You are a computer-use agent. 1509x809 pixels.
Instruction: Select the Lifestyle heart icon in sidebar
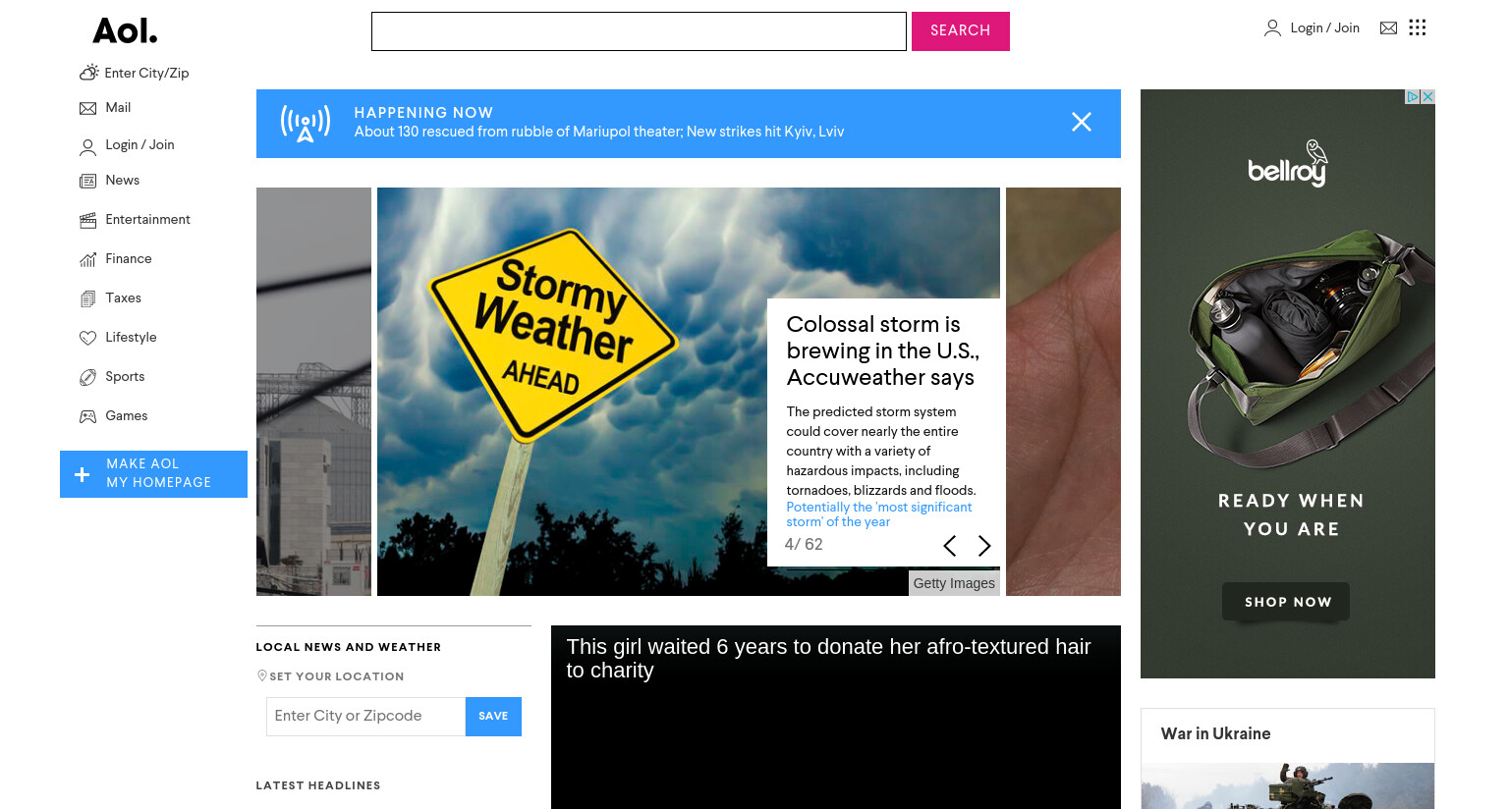click(88, 338)
